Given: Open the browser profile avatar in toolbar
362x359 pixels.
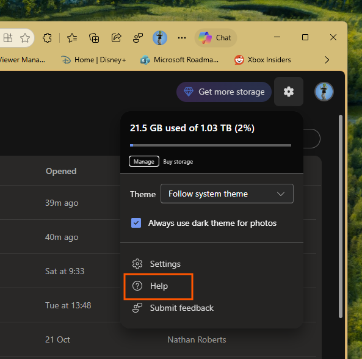Looking at the screenshot, I should [x=160, y=38].
